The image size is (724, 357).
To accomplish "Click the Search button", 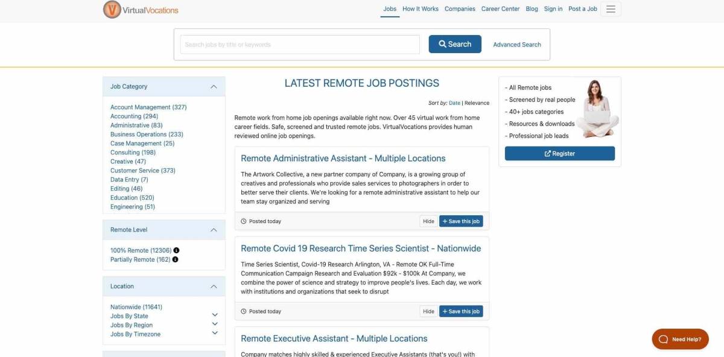I will tap(455, 44).
